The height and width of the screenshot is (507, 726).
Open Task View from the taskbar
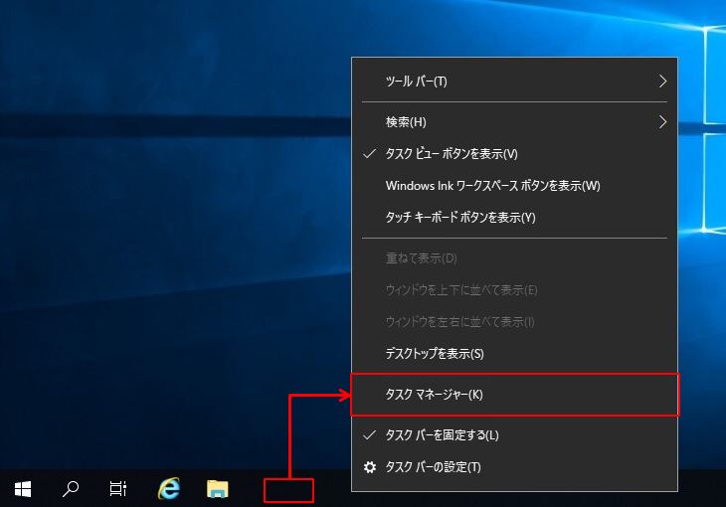(118, 488)
